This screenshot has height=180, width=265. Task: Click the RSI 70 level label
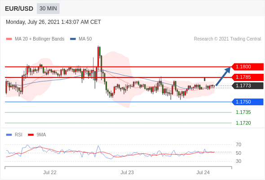pyautogui.click(x=238, y=144)
